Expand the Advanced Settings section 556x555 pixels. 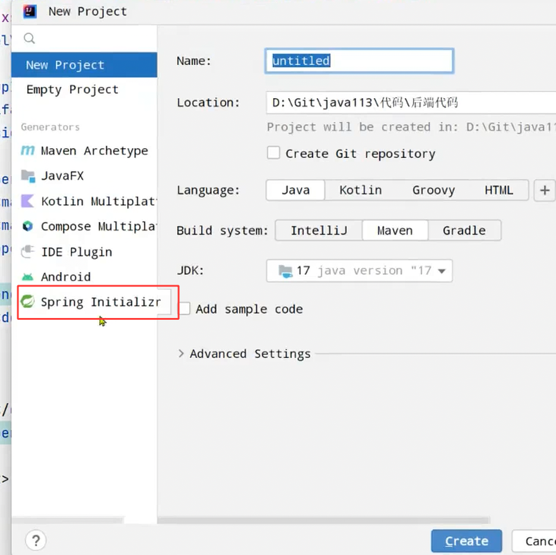181,354
